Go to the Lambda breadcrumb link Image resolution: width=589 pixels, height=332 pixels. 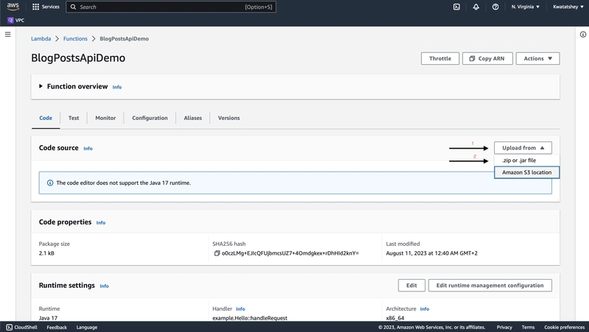point(41,39)
